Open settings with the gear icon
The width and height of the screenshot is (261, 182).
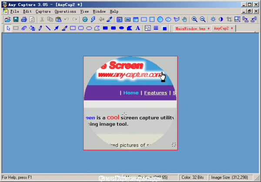coord(85,19)
